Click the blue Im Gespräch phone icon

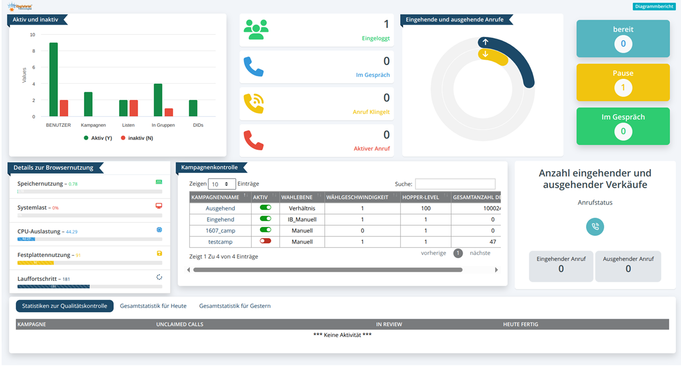(x=253, y=67)
